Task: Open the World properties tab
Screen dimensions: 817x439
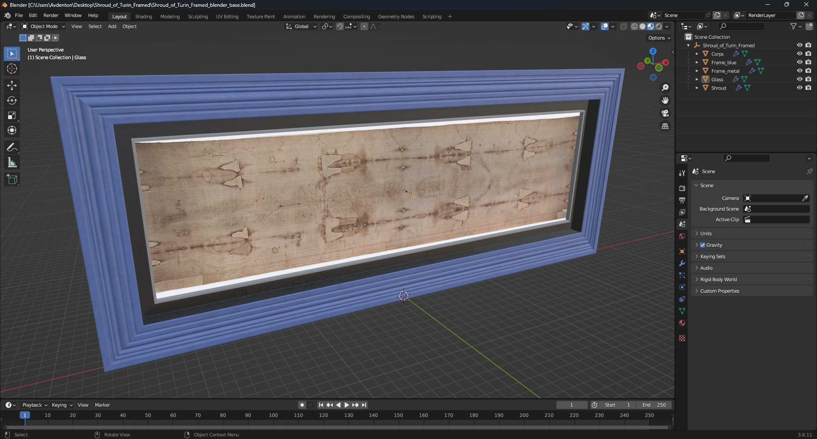Action: click(682, 236)
